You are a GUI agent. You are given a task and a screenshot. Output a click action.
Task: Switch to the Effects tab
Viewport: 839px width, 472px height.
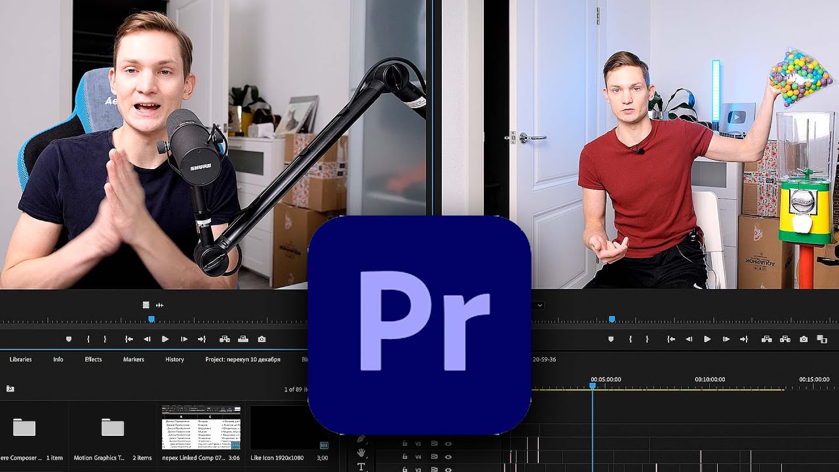click(93, 359)
